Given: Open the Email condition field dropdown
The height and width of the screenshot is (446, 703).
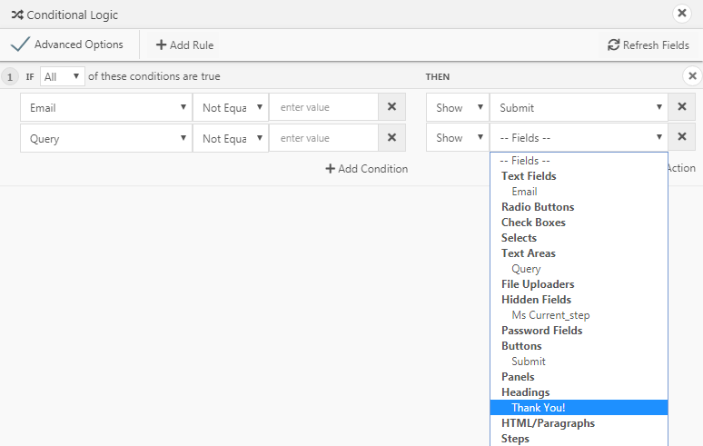Looking at the screenshot, I should (x=106, y=107).
